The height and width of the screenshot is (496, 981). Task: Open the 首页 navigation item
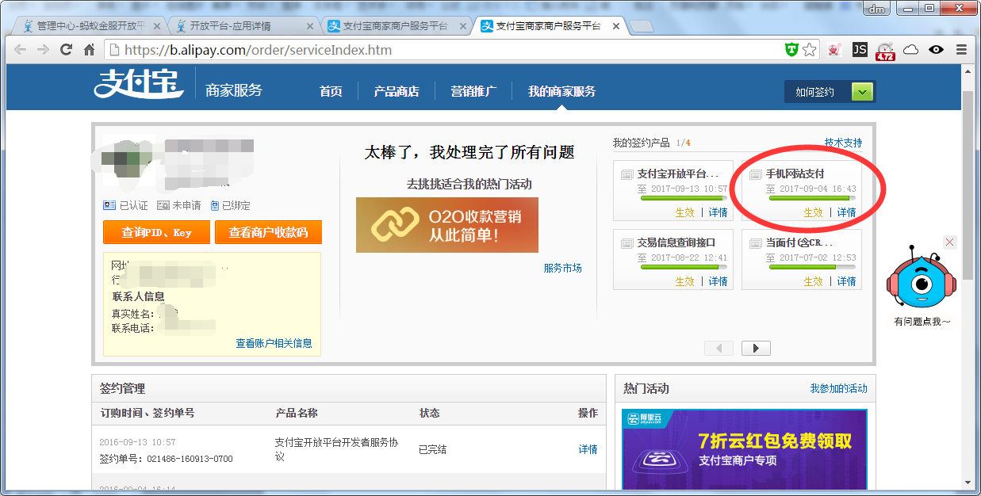pos(331,91)
